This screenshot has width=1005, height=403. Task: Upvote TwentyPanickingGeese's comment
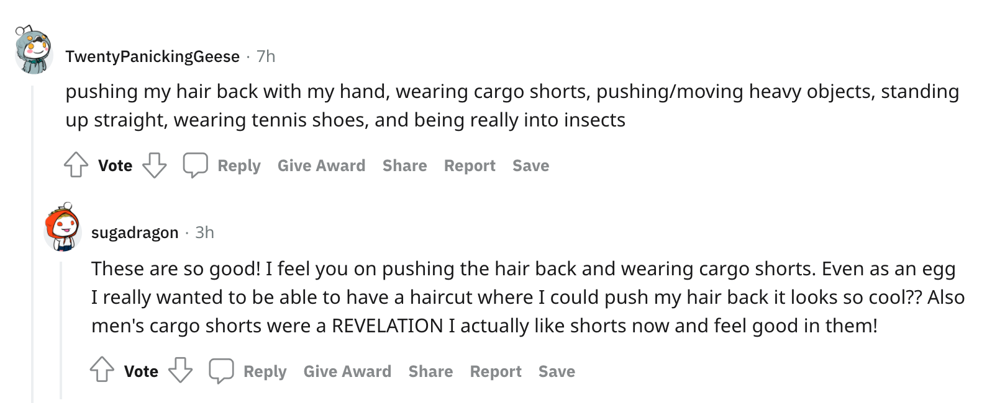point(76,166)
